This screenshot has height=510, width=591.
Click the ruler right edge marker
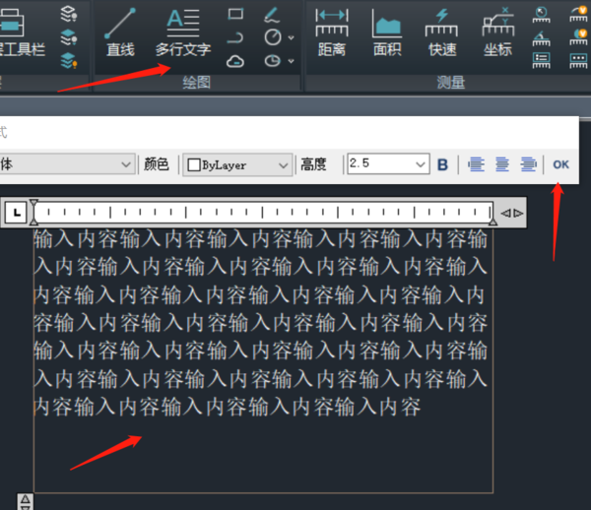pos(492,222)
